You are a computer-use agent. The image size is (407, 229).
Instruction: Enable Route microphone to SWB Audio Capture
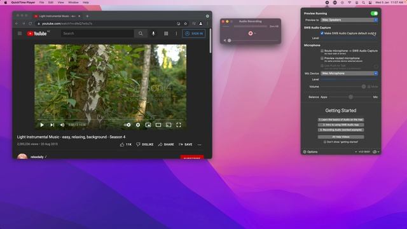(x=322, y=51)
